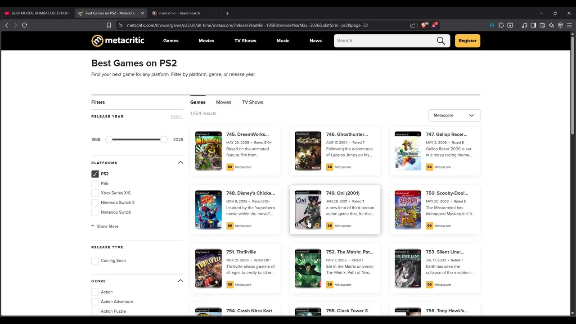Click the browser address bar URL
This screenshot has height=324, width=576.
point(247,25)
